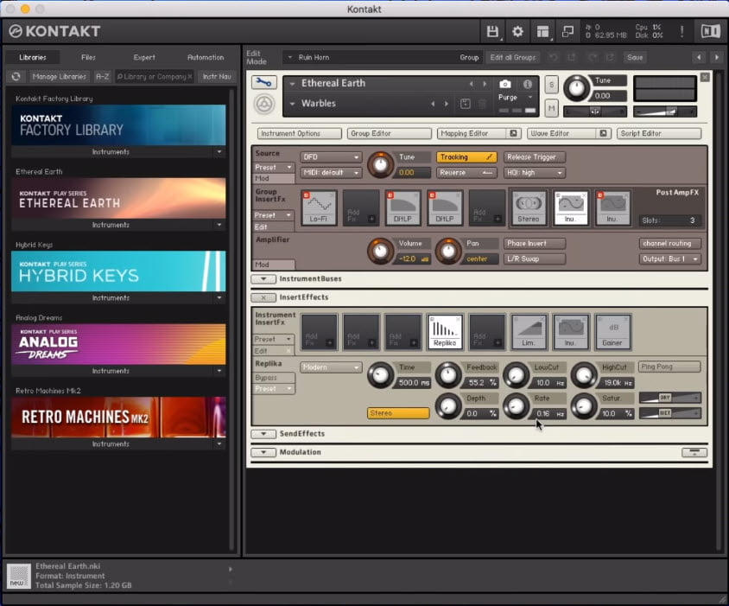729x606 pixels.
Task: Open the Save floppy disk menu
Action: coord(492,31)
